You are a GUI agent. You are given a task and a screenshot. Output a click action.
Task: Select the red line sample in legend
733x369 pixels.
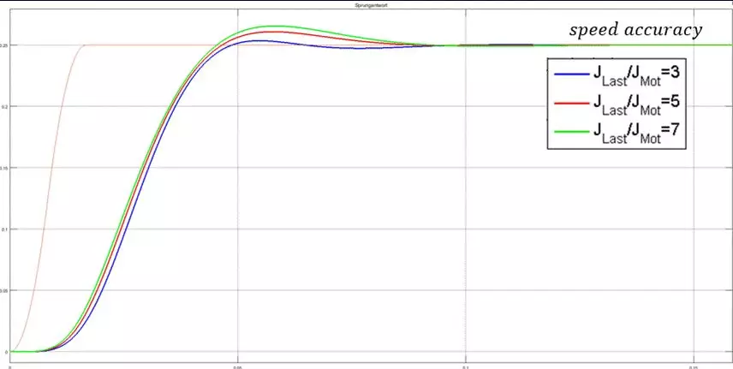tap(572, 103)
